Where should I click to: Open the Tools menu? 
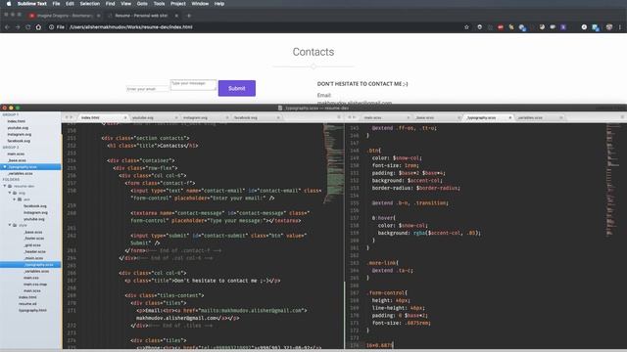click(159, 4)
